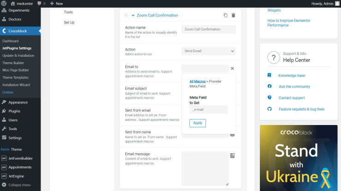Open the Action dropdown Send Email

pyautogui.click(x=209, y=51)
